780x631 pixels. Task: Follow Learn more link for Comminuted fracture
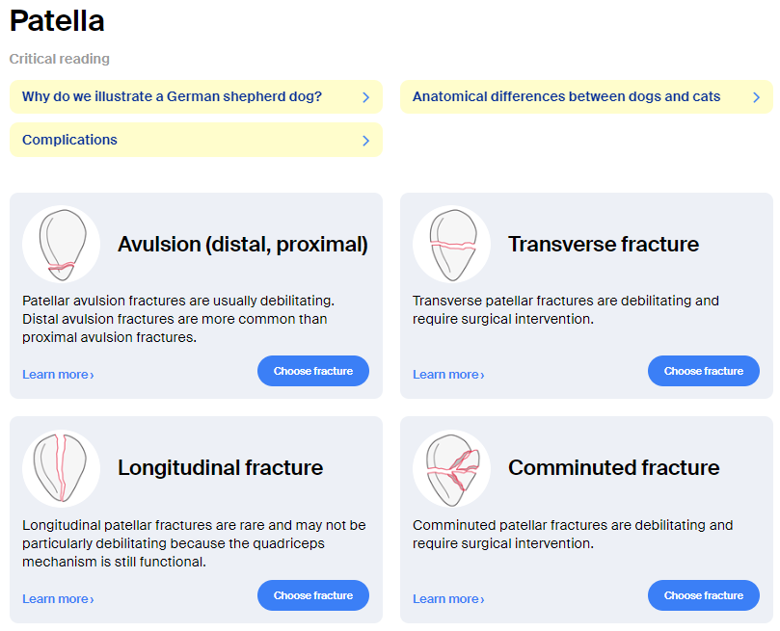pyautogui.click(x=448, y=599)
